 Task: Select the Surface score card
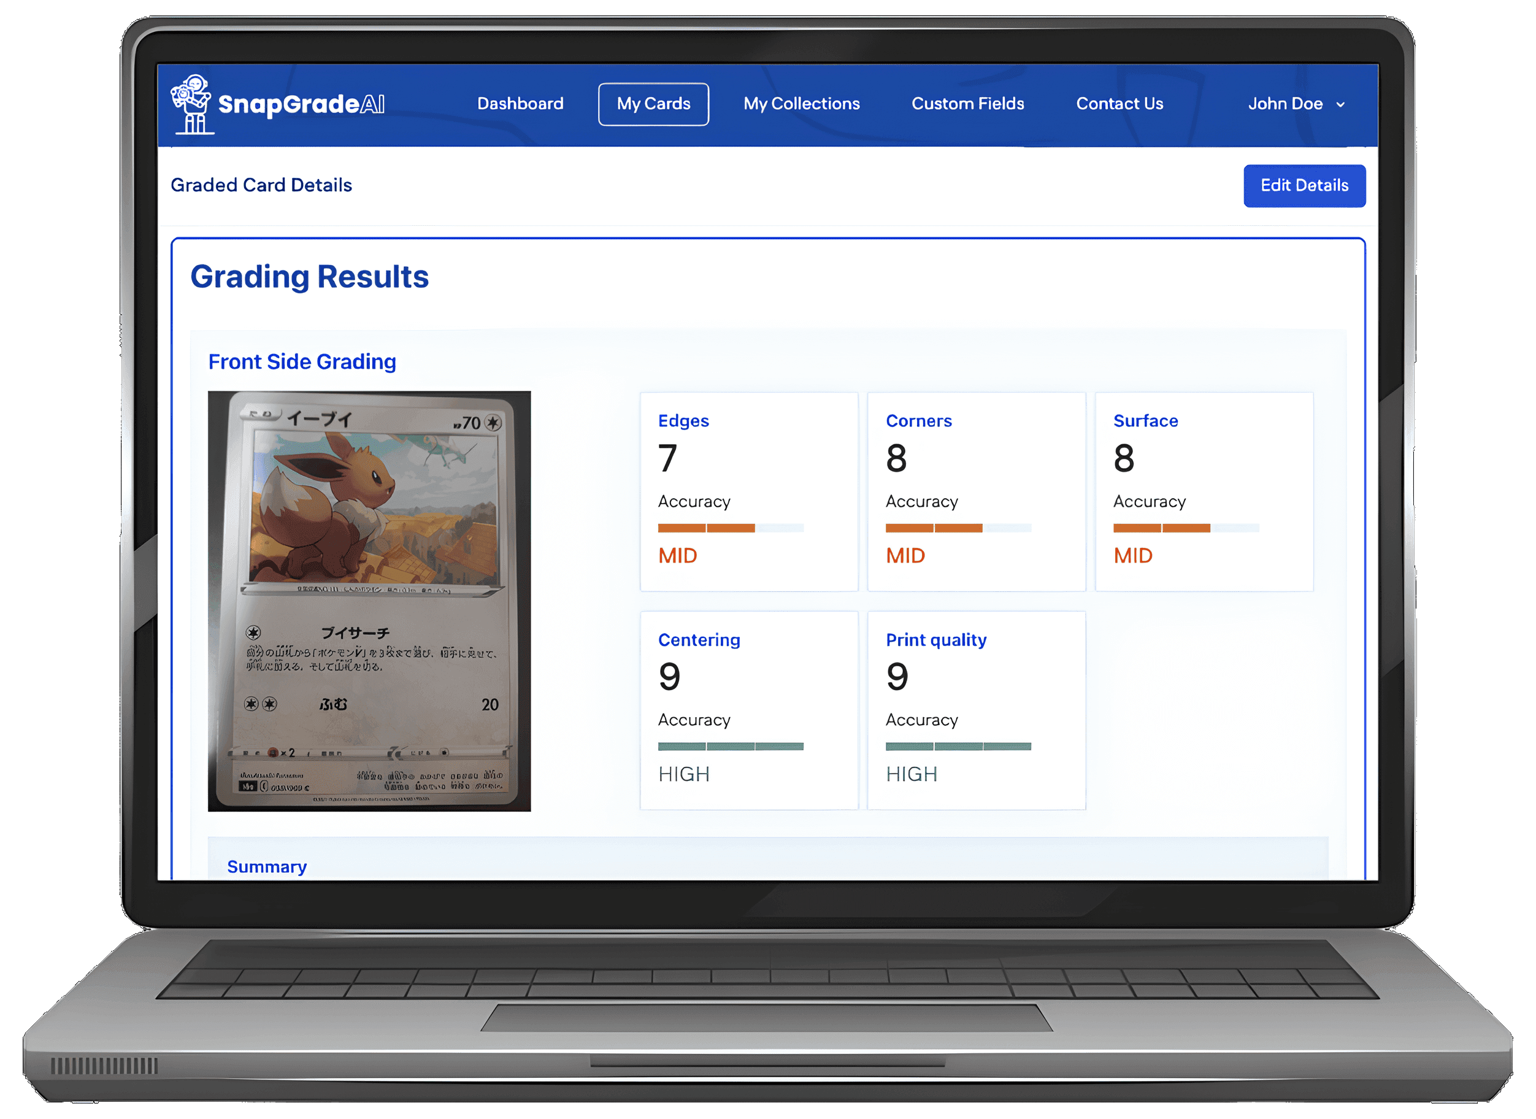point(1204,492)
